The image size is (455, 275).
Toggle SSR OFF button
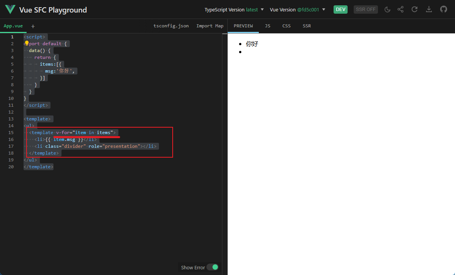point(365,9)
